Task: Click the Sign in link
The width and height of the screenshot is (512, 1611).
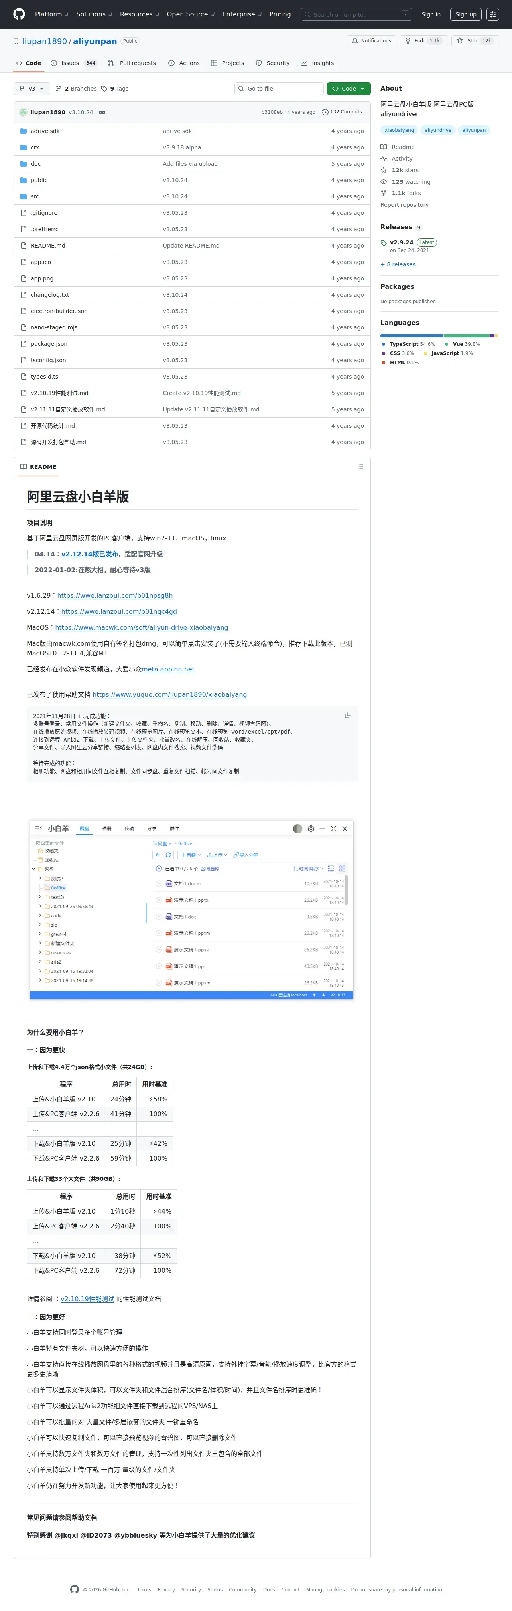Action: coord(431,14)
